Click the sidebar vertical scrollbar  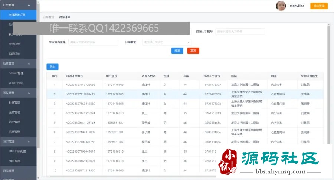pyautogui.click(x=38, y=75)
